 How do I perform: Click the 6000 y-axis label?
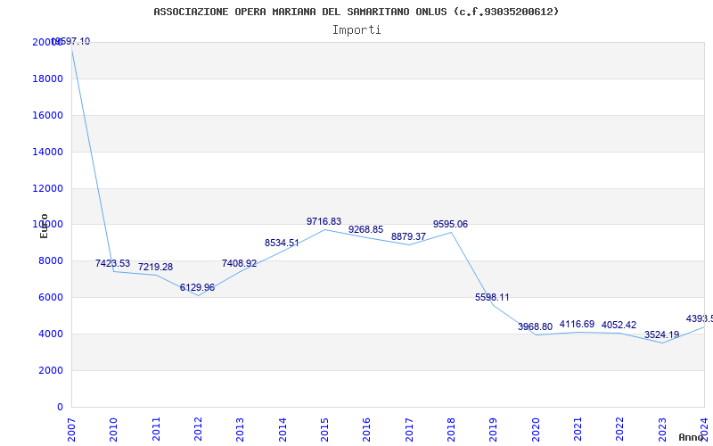coord(51,297)
